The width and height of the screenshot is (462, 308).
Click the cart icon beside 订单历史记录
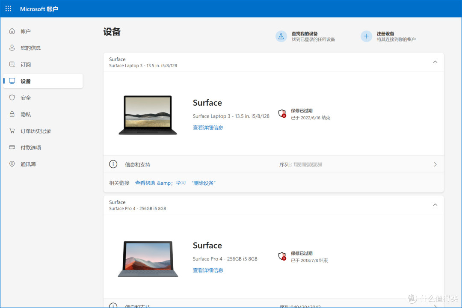tap(12, 130)
